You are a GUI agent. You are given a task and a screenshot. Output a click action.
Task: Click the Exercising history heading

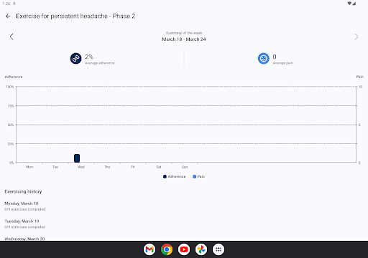23,191
